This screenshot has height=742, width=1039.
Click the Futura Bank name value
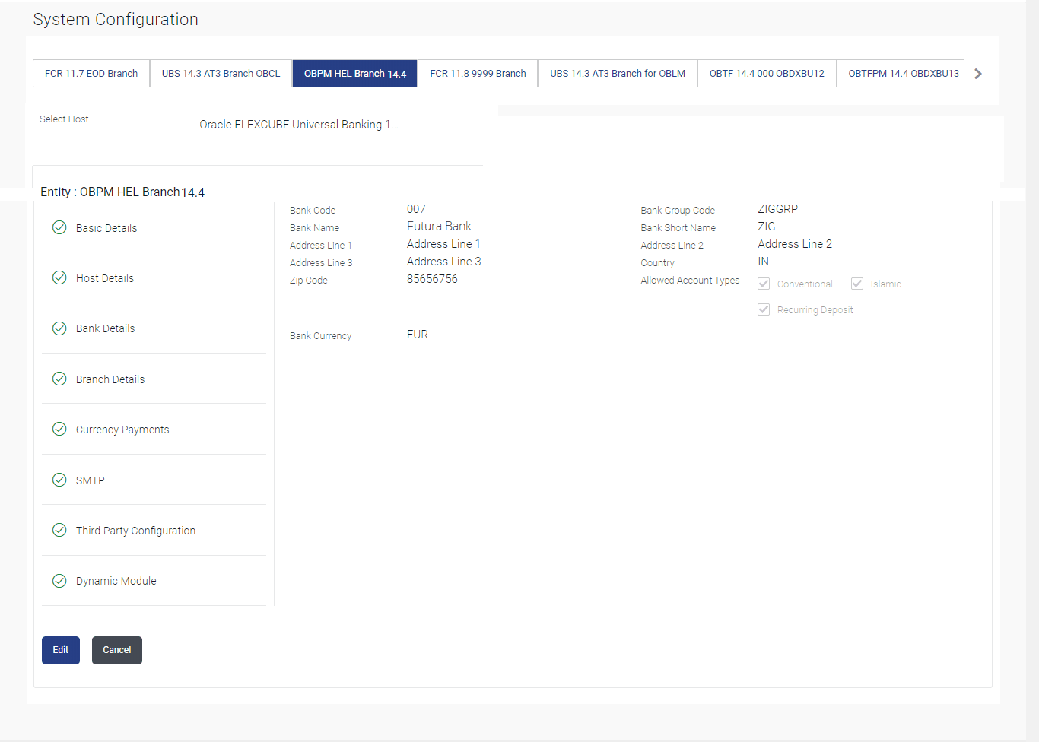(x=439, y=227)
